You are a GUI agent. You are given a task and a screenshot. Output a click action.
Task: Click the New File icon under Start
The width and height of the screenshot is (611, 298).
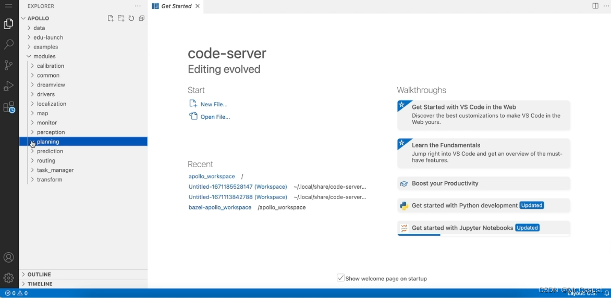[193, 104]
